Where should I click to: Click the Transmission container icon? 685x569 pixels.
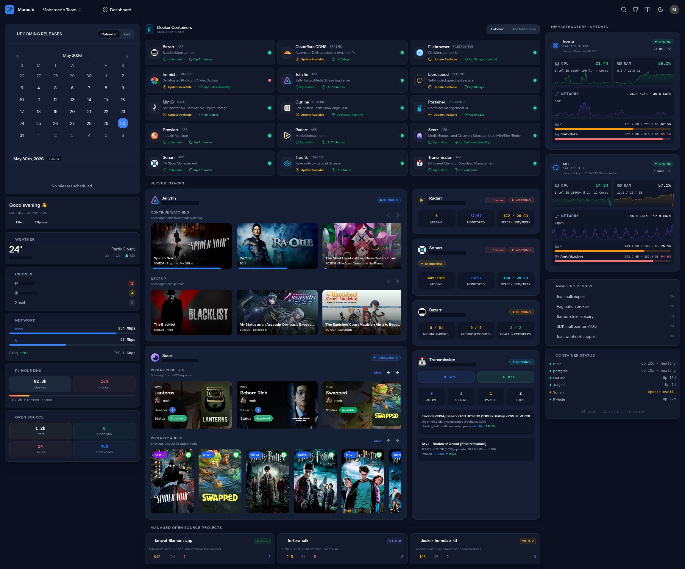420,163
